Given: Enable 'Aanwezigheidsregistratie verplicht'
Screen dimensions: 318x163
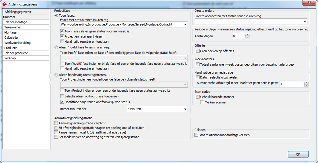Looking at the screenshot, I should [x=56, y=123].
